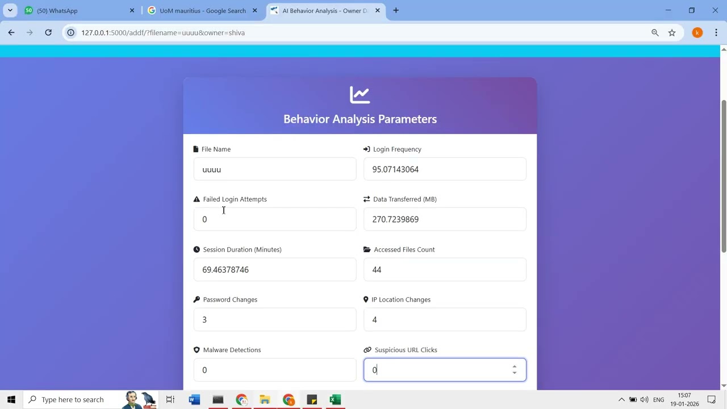Close the Google Search tab

[254, 11]
